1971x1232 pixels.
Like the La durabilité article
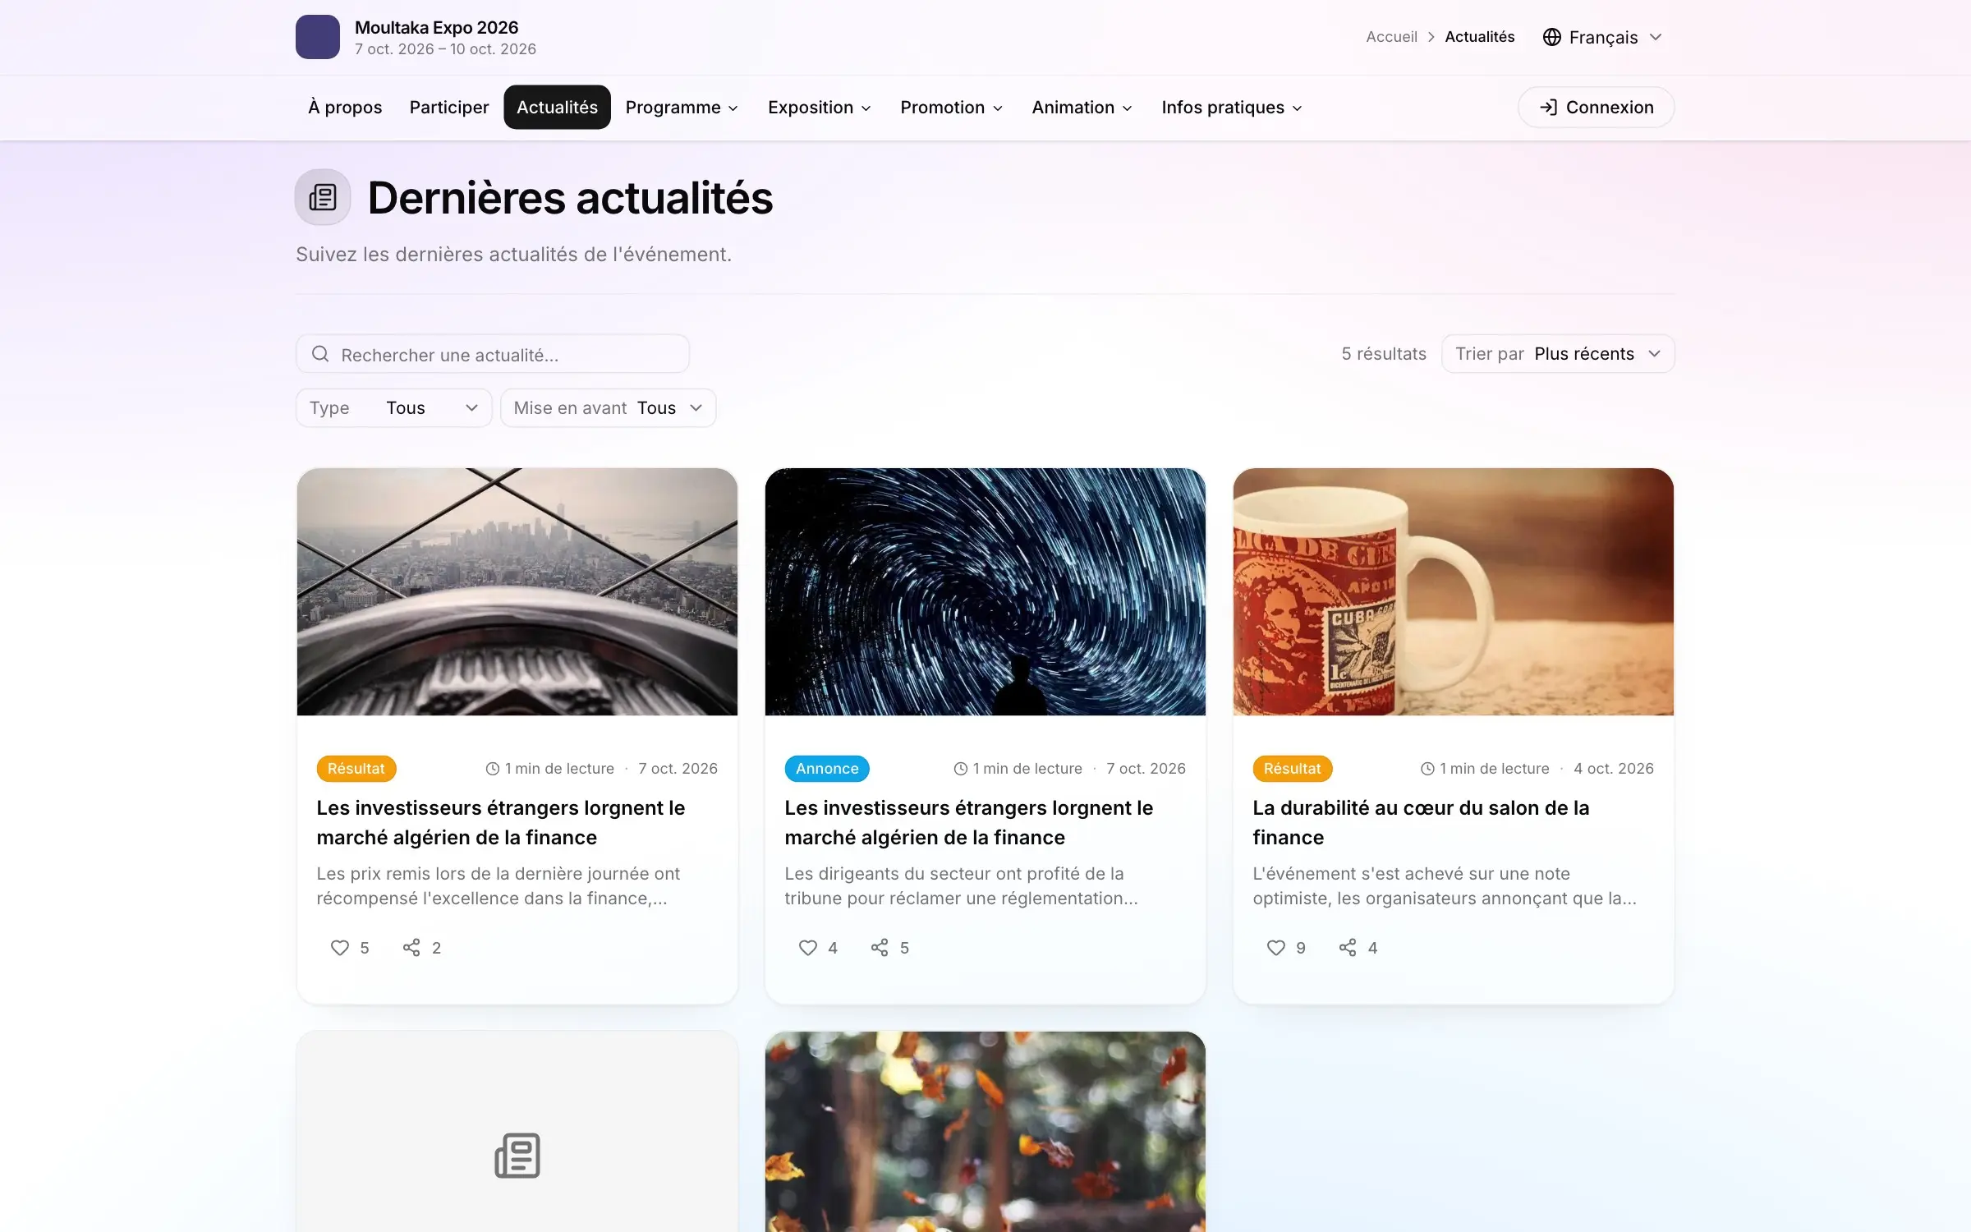1275,947
